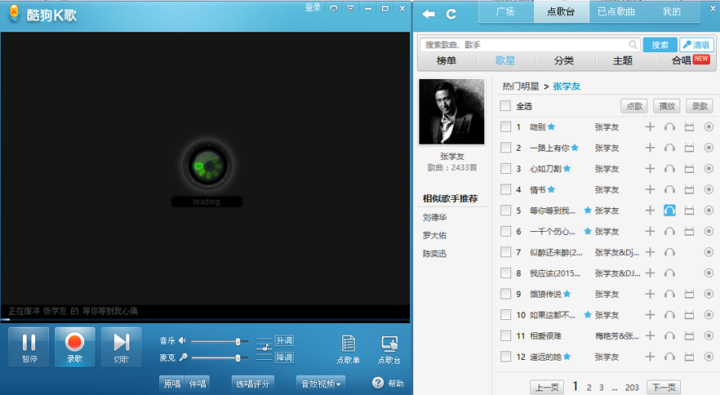The height and width of the screenshot is (395, 720).
Task: Start recording with the 录歌 button
Action: (75, 347)
